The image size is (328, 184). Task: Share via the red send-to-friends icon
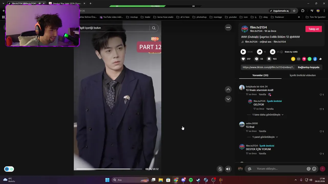pos(304,59)
